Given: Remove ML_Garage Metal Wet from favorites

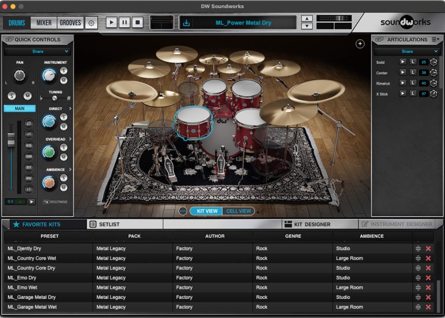Looking at the screenshot, I should [x=428, y=307].
